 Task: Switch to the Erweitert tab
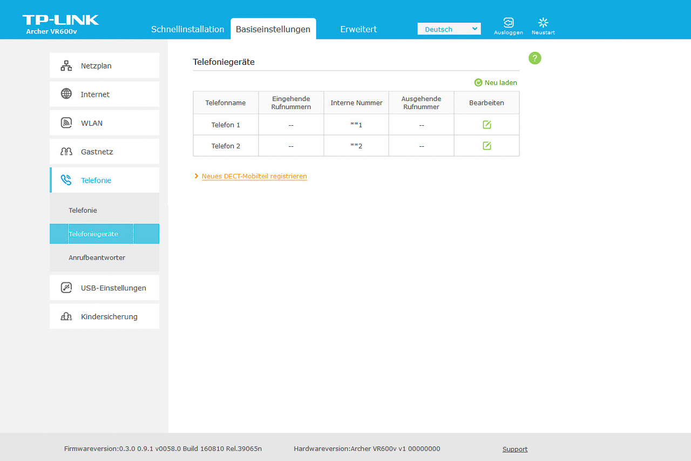[x=358, y=29]
